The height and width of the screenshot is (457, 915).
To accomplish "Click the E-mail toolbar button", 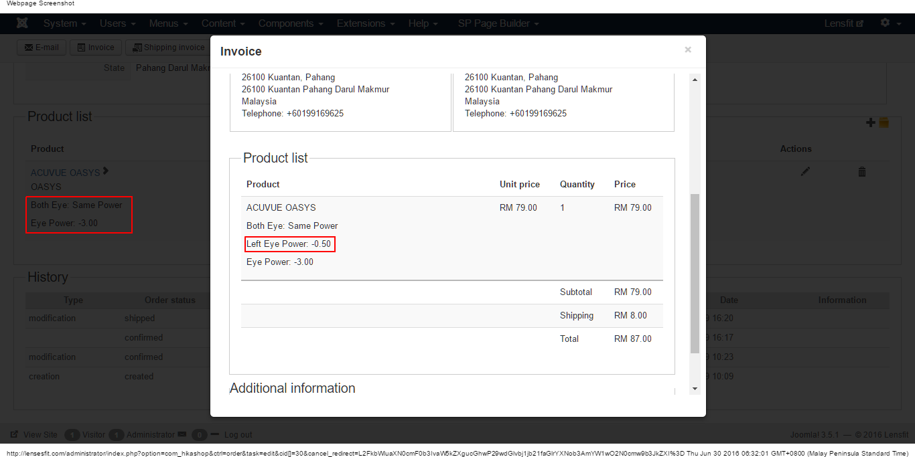I will (x=42, y=48).
